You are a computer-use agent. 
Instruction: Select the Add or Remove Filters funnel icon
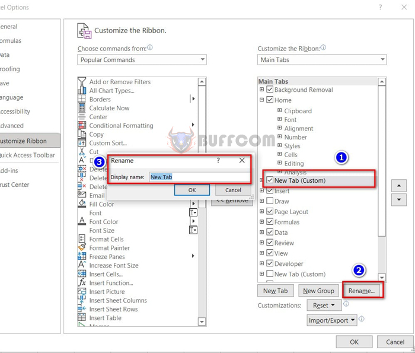click(x=82, y=81)
